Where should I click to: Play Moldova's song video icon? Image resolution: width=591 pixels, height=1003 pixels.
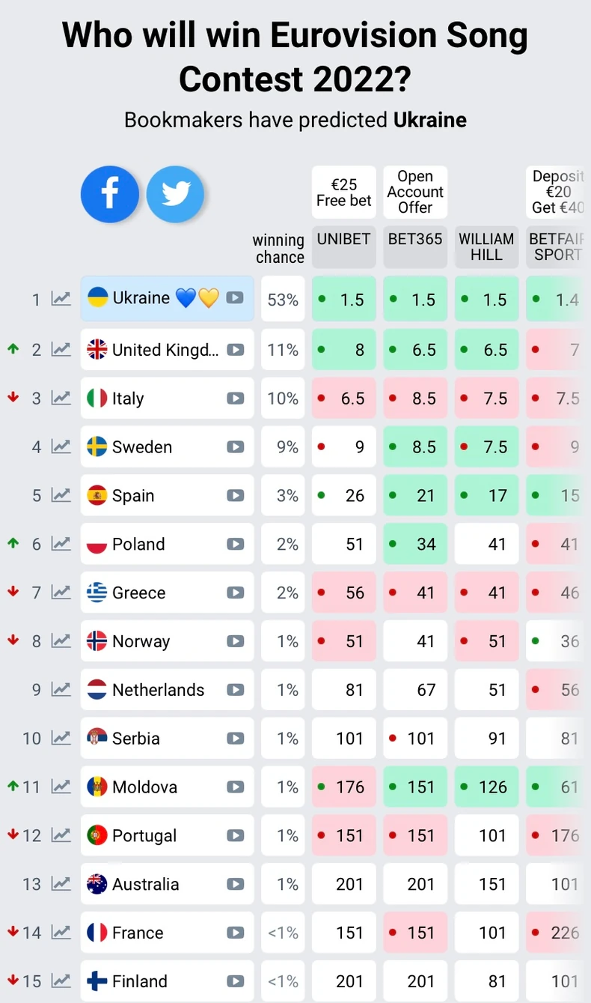[x=235, y=787]
